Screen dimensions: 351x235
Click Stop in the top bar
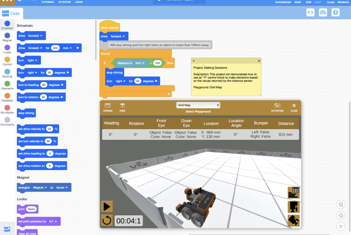[318, 2]
